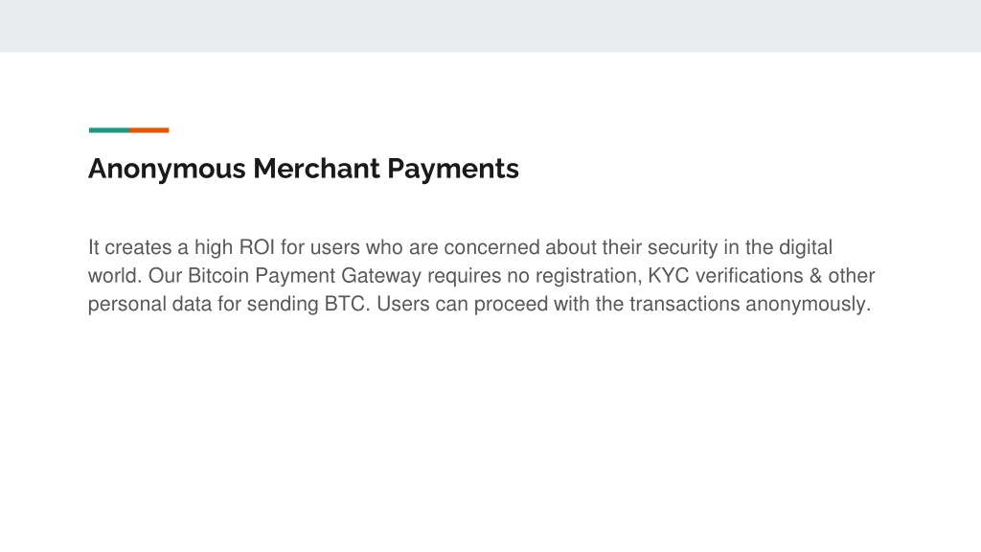Click the word 'security' in first line

pyautogui.click(x=682, y=248)
